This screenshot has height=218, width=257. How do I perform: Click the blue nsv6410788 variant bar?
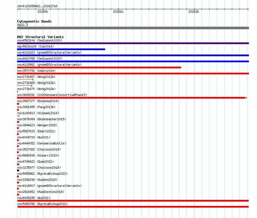point(133,61)
